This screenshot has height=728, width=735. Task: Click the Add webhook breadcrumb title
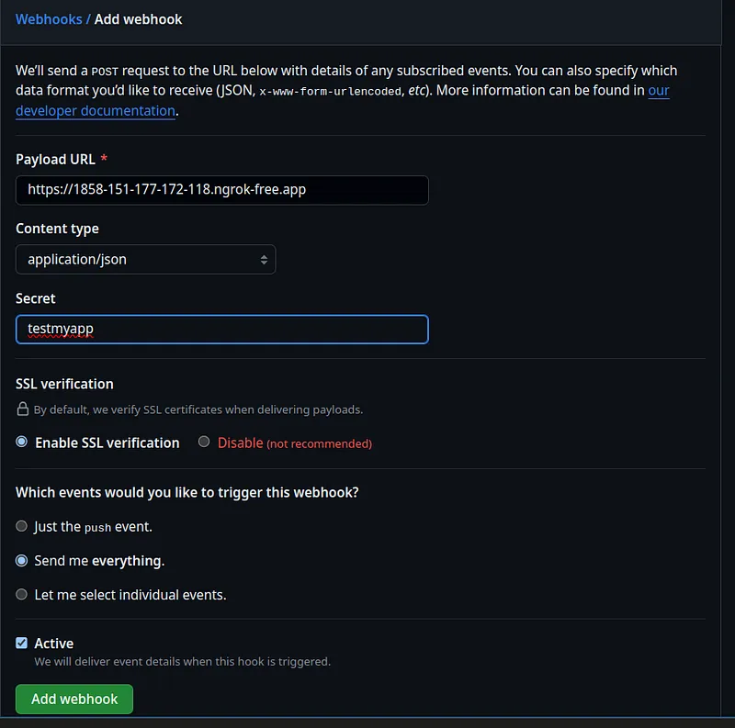pos(138,18)
